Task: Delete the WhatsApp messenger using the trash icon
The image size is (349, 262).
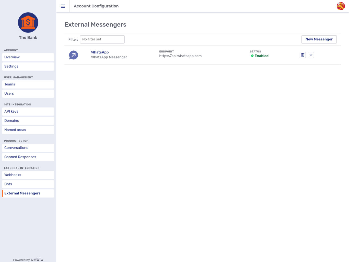Action: [303, 55]
